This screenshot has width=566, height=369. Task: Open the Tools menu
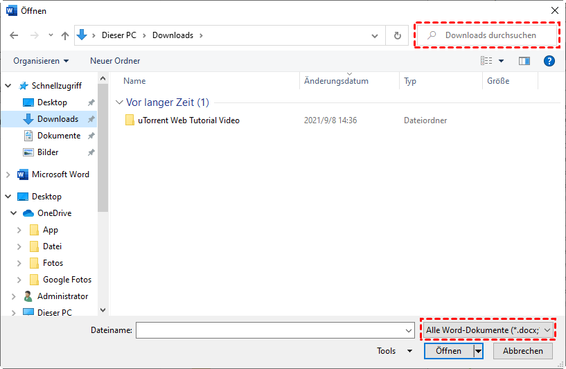tap(395, 351)
